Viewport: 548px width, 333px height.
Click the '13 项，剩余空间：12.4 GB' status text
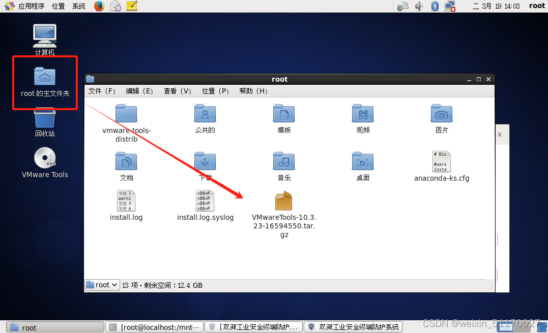(x=162, y=285)
